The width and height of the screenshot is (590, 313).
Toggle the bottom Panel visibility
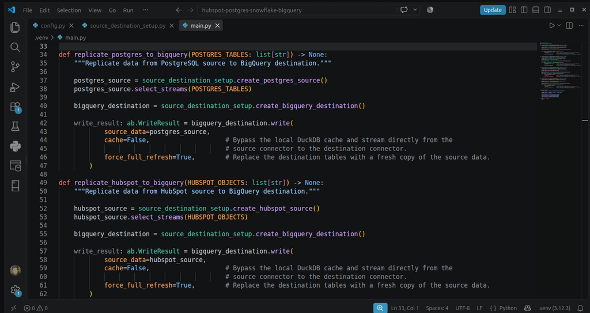536,10
